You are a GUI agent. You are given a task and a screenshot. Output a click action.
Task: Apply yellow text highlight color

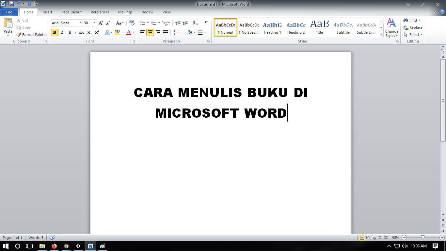[118, 32]
